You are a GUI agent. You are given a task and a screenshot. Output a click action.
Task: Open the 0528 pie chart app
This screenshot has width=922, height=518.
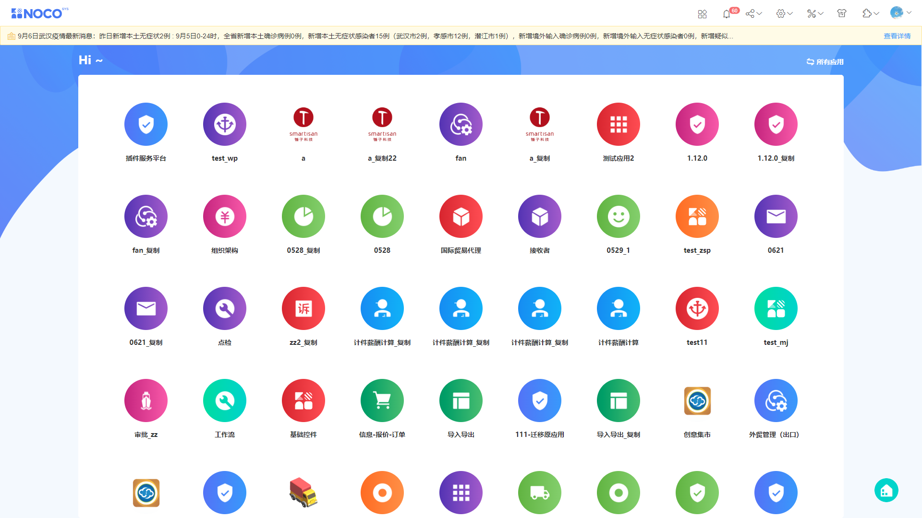(382, 216)
